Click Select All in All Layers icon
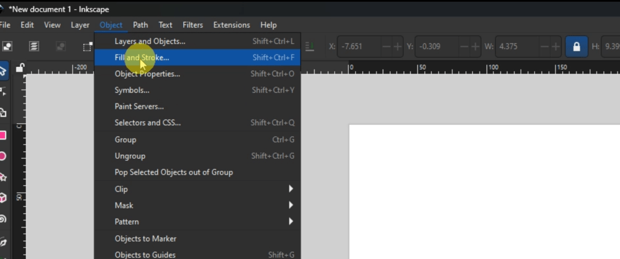 coord(34,46)
